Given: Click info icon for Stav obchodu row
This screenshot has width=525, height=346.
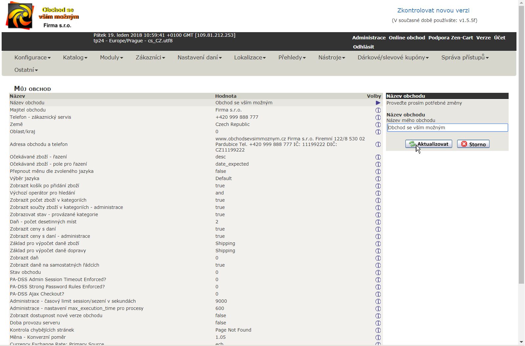Looking at the screenshot, I should [378, 273].
